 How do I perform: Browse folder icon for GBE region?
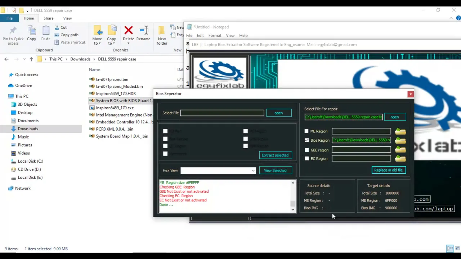400,150
